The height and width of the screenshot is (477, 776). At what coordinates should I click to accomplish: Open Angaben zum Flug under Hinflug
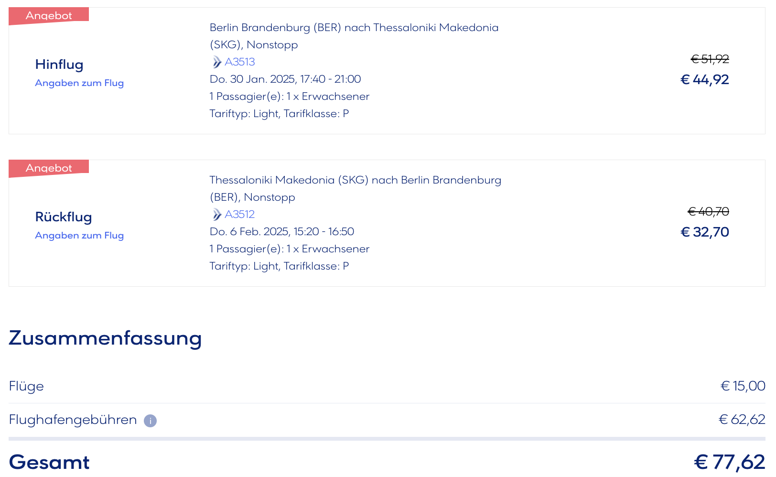pos(79,83)
